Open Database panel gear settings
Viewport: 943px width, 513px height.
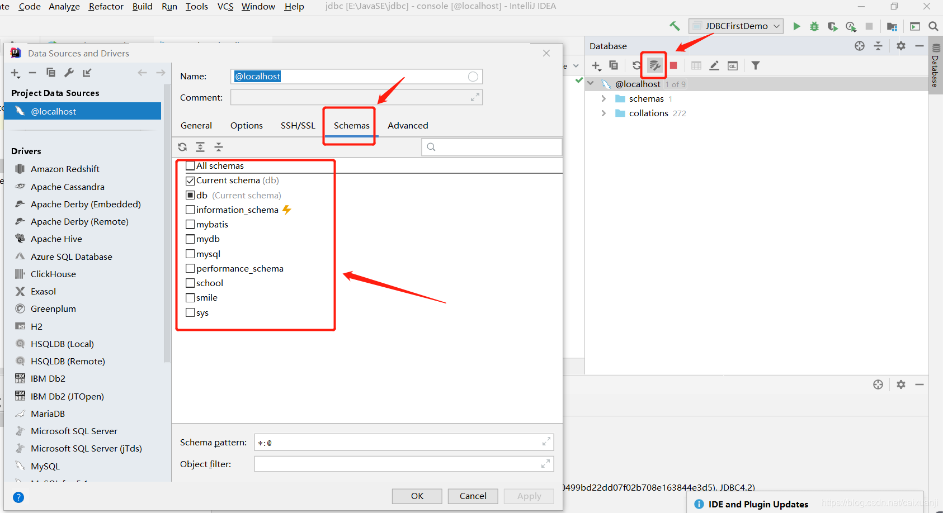pyautogui.click(x=901, y=46)
